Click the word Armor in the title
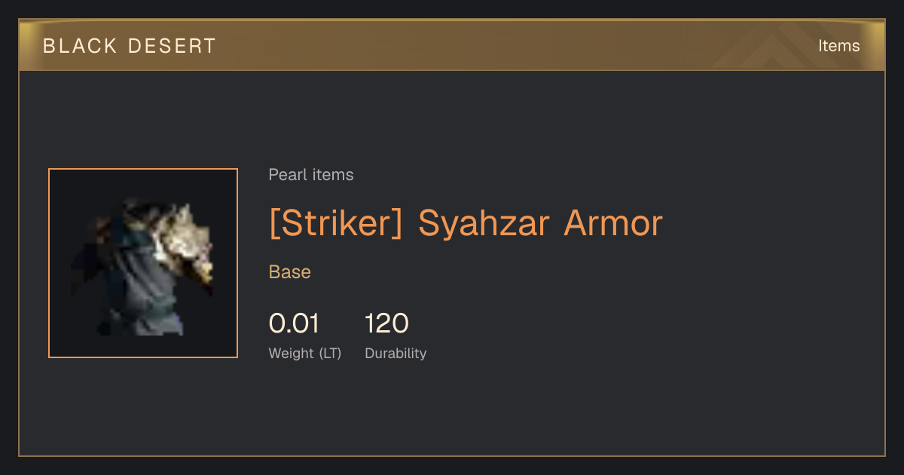This screenshot has width=904, height=475. pyautogui.click(x=613, y=223)
